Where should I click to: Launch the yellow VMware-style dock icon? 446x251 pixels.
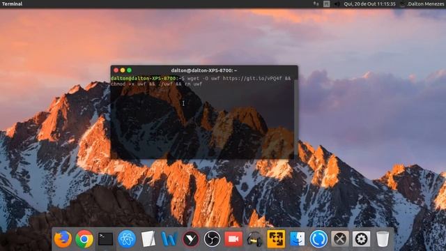pyautogui.click(x=276, y=238)
